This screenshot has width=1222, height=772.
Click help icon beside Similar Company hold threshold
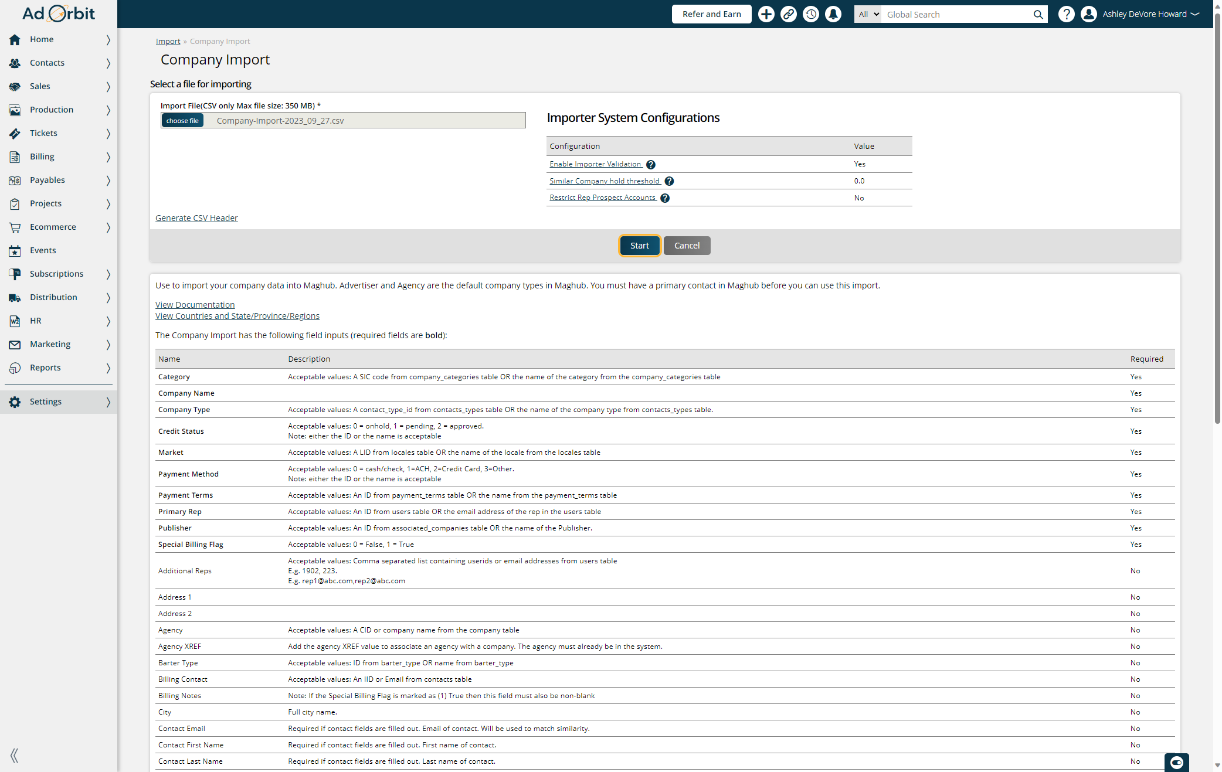[669, 181]
